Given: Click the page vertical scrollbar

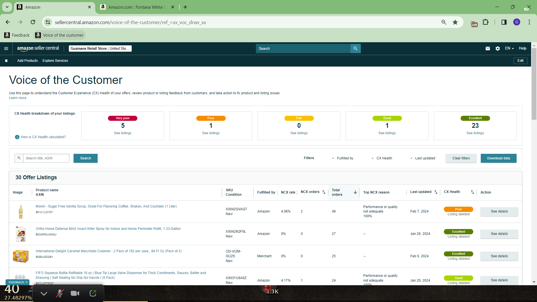Looking at the screenshot, I should 534,84.
